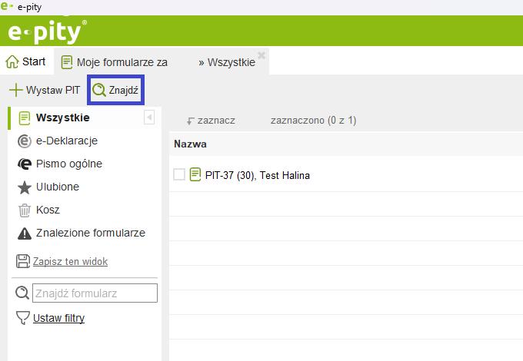This screenshot has width=523, height=361.
Task: Click zaznacz select-all arrow option
Action: (x=211, y=121)
